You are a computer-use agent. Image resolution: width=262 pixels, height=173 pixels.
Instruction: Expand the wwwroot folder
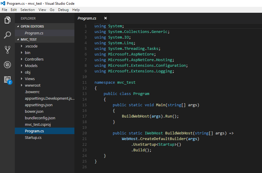22,85
